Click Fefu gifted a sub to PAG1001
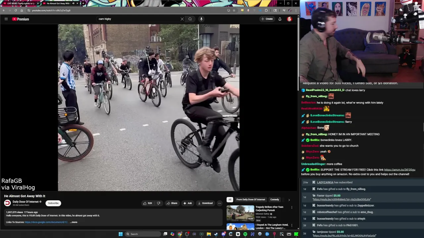Viewport: 424px width, 238px height. click(x=337, y=225)
